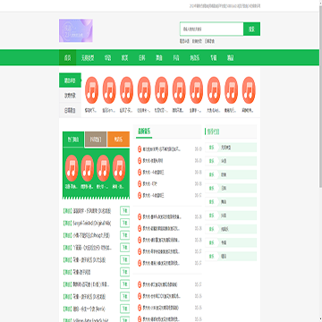Open 舞曲 category in right sidebar list
The width and height of the screenshot is (322, 322).
[231, 202]
